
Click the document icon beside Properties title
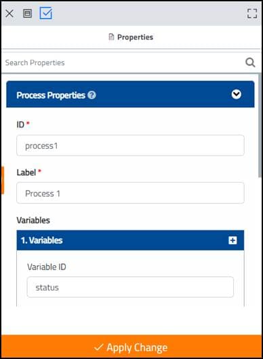[x=111, y=37]
